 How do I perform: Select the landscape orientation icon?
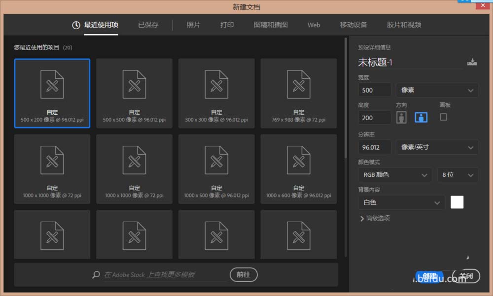(x=421, y=117)
